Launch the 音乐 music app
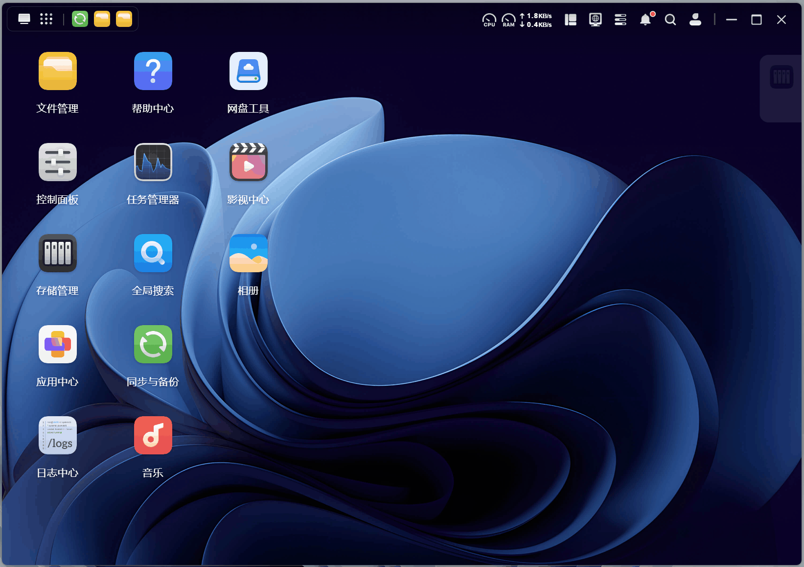The width and height of the screenshot is (804, 567). pyautogui.click(x=153, y=435)
